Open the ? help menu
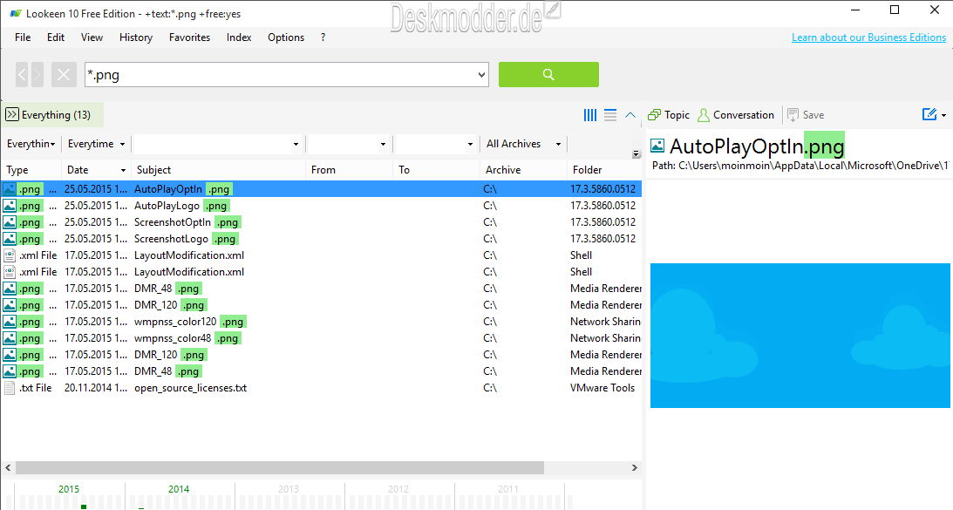Image resolution: width=953 pixels, height=510 pixels. [x=323, y=37]
